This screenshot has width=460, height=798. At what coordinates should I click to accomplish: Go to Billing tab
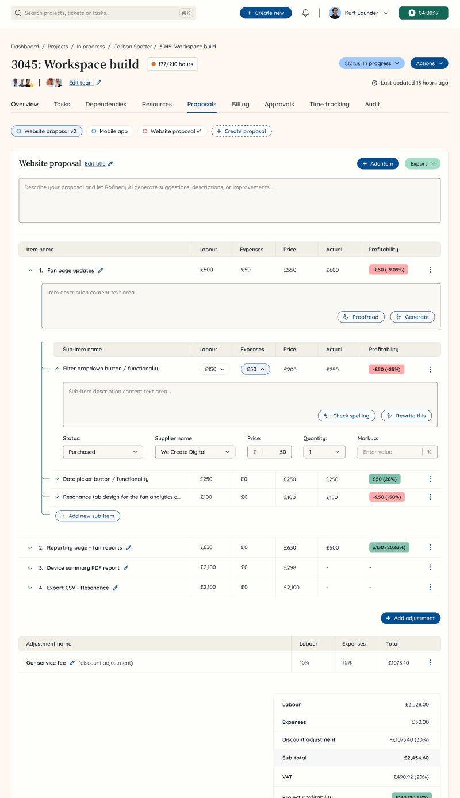coord(240,104)
